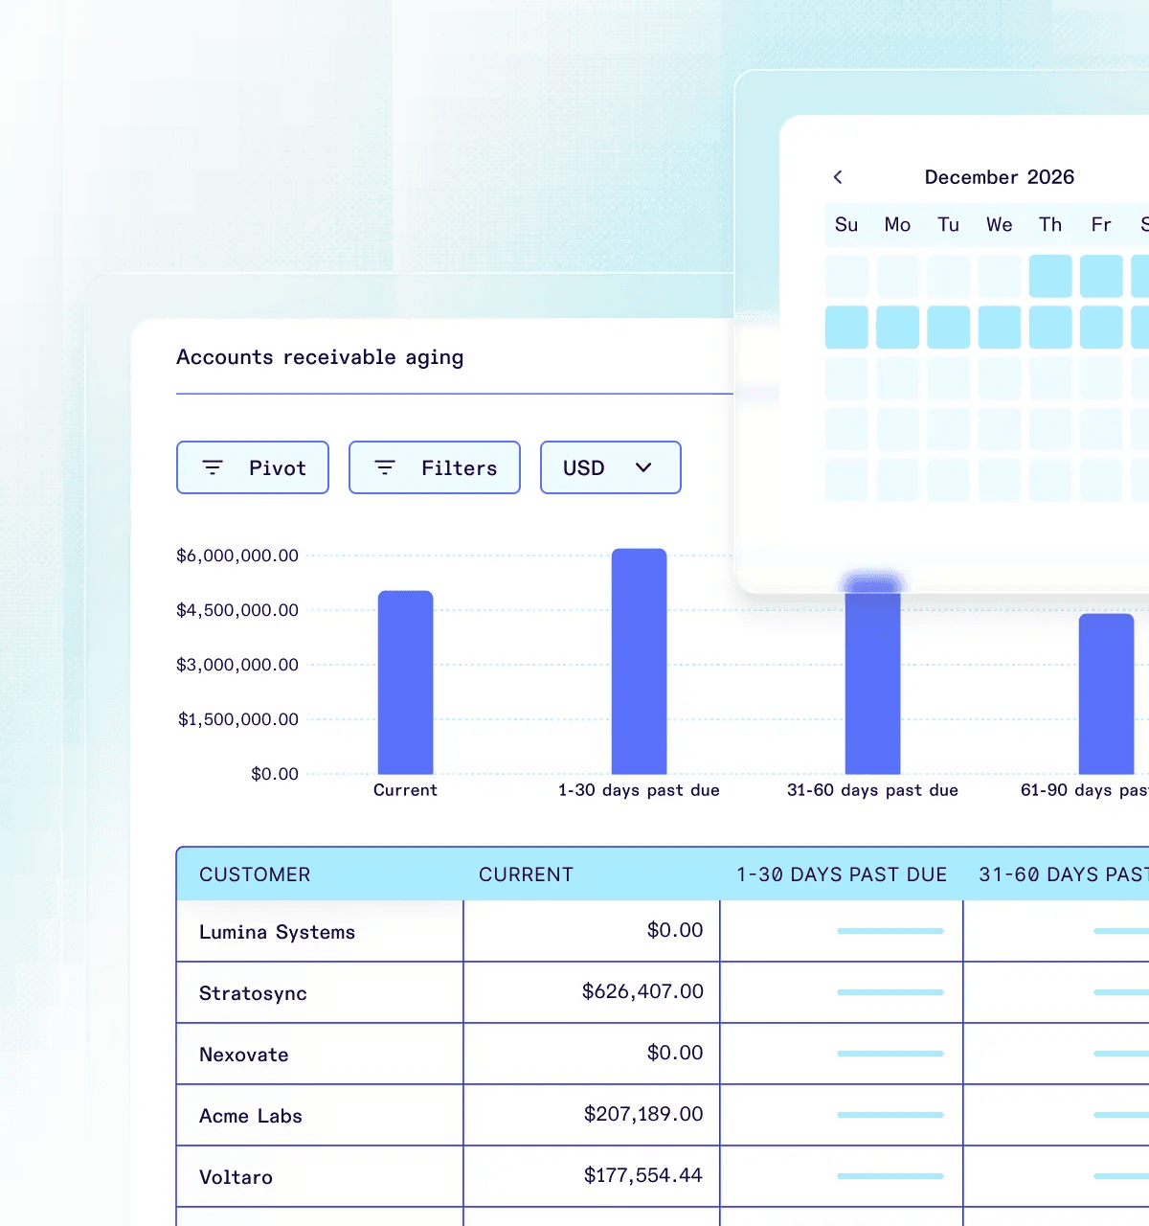Pick first highlighted Thursday in December 2026
Image resolution: width=1149 pixels, height=1226 pixels.
pyautogui.click(x=1050, y=276)
